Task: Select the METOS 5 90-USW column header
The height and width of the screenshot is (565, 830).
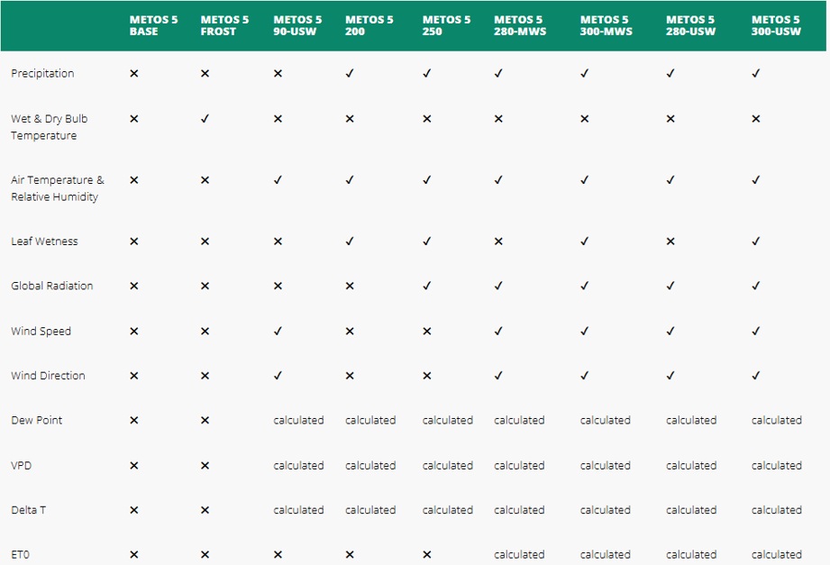Action: [x=297, y=25]
